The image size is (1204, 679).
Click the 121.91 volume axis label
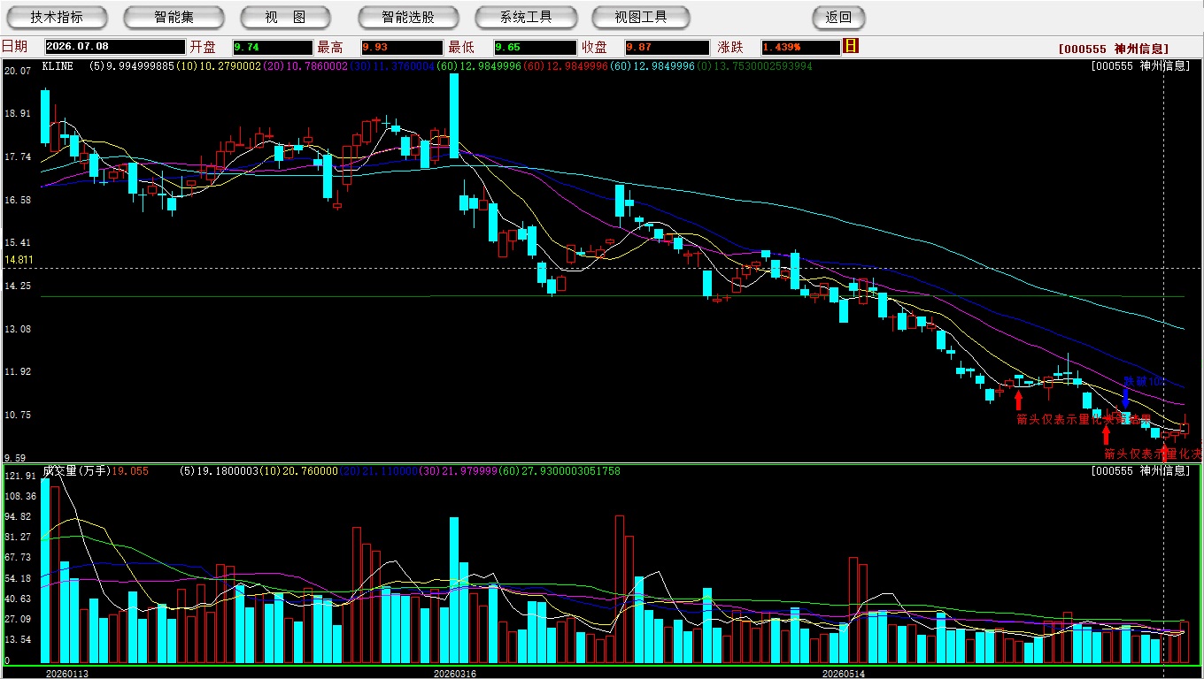[19, 476]
